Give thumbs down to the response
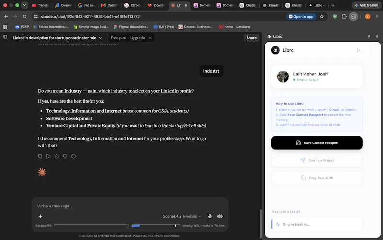Screen dimensions: 383x240 [x=65, y=156]
